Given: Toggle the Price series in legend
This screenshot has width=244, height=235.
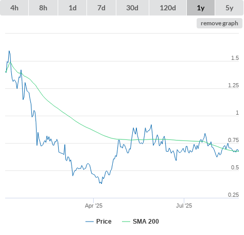Looking at the screenshot, I should point(98,222).
